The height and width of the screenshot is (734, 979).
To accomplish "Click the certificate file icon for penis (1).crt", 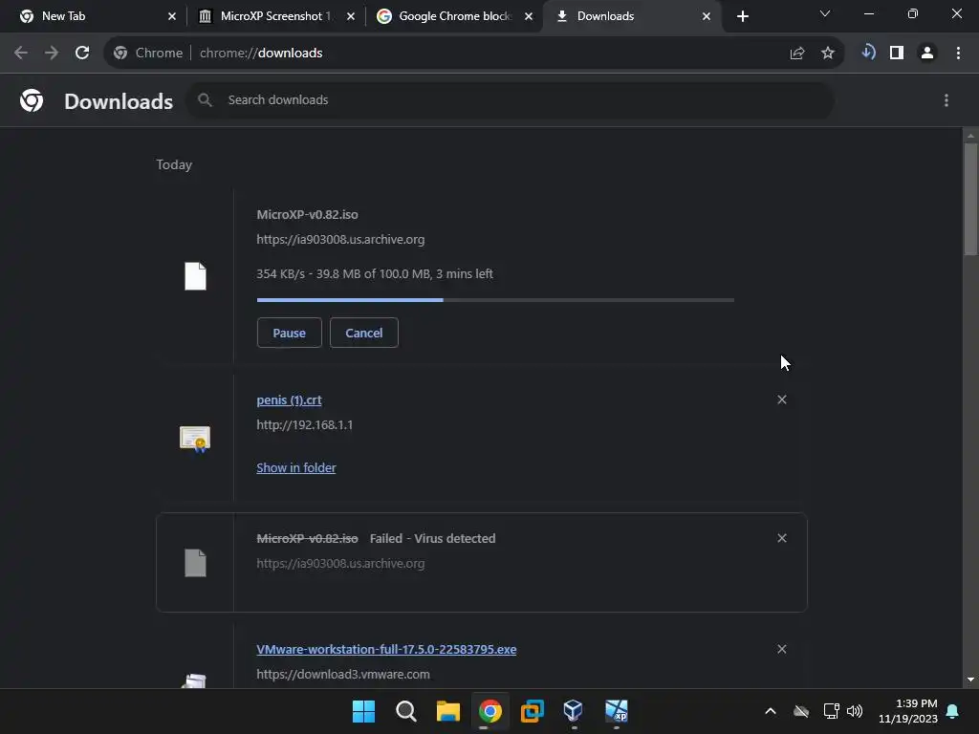I will click(x=195, y=439).
